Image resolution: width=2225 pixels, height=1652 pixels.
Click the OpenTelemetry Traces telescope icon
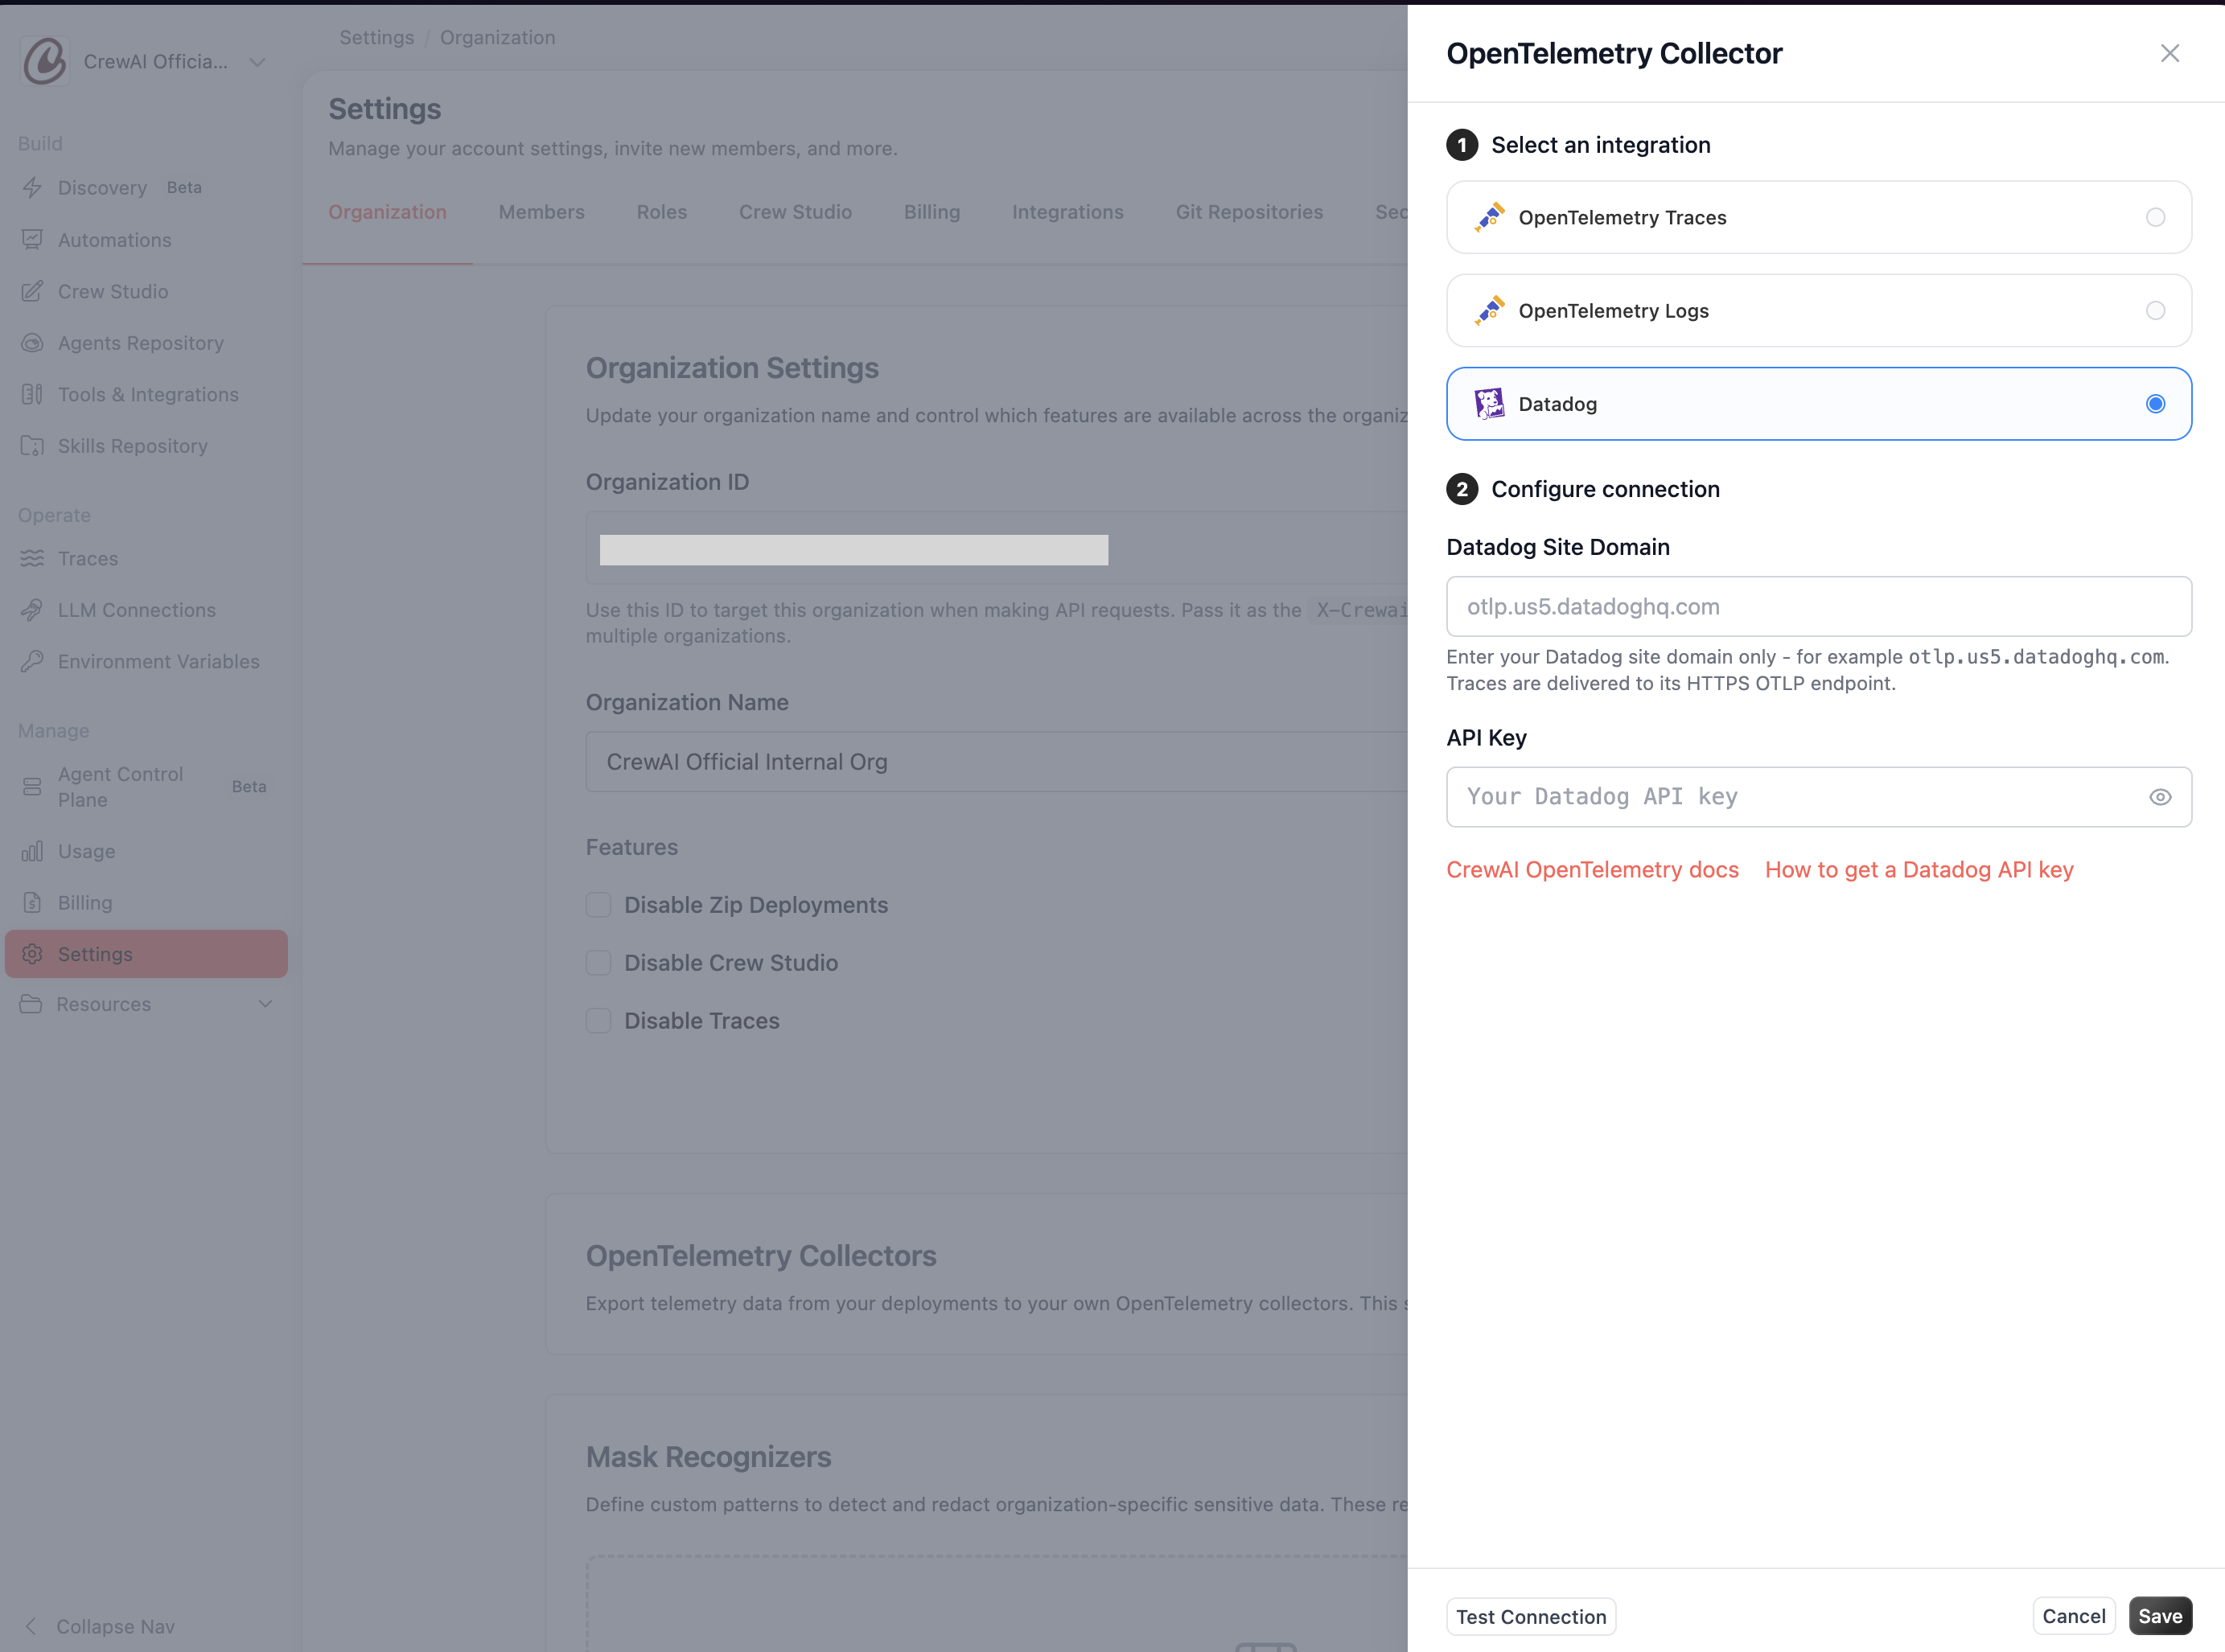(1489, 217)
